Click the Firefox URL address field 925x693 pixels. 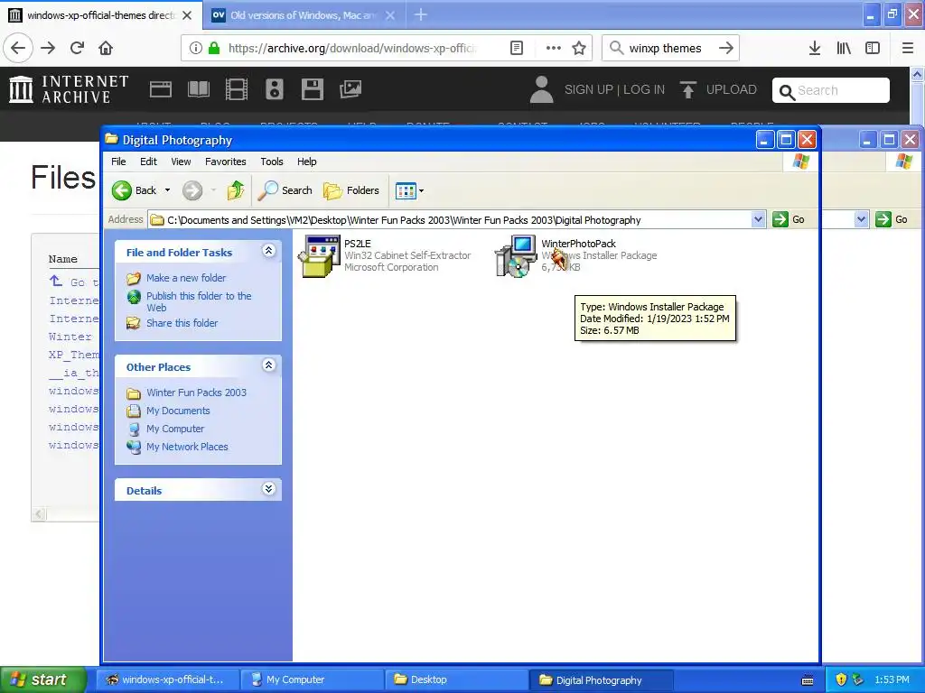(351, 49)
